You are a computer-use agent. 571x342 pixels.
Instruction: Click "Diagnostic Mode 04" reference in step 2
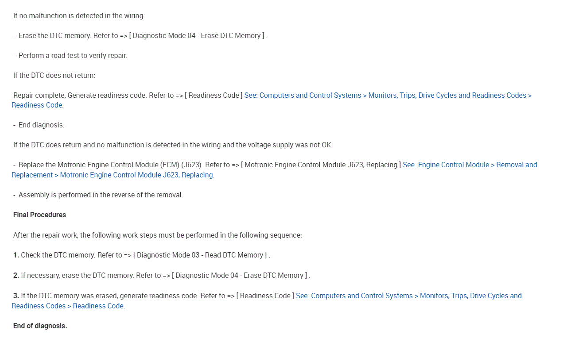coord(240,276)
